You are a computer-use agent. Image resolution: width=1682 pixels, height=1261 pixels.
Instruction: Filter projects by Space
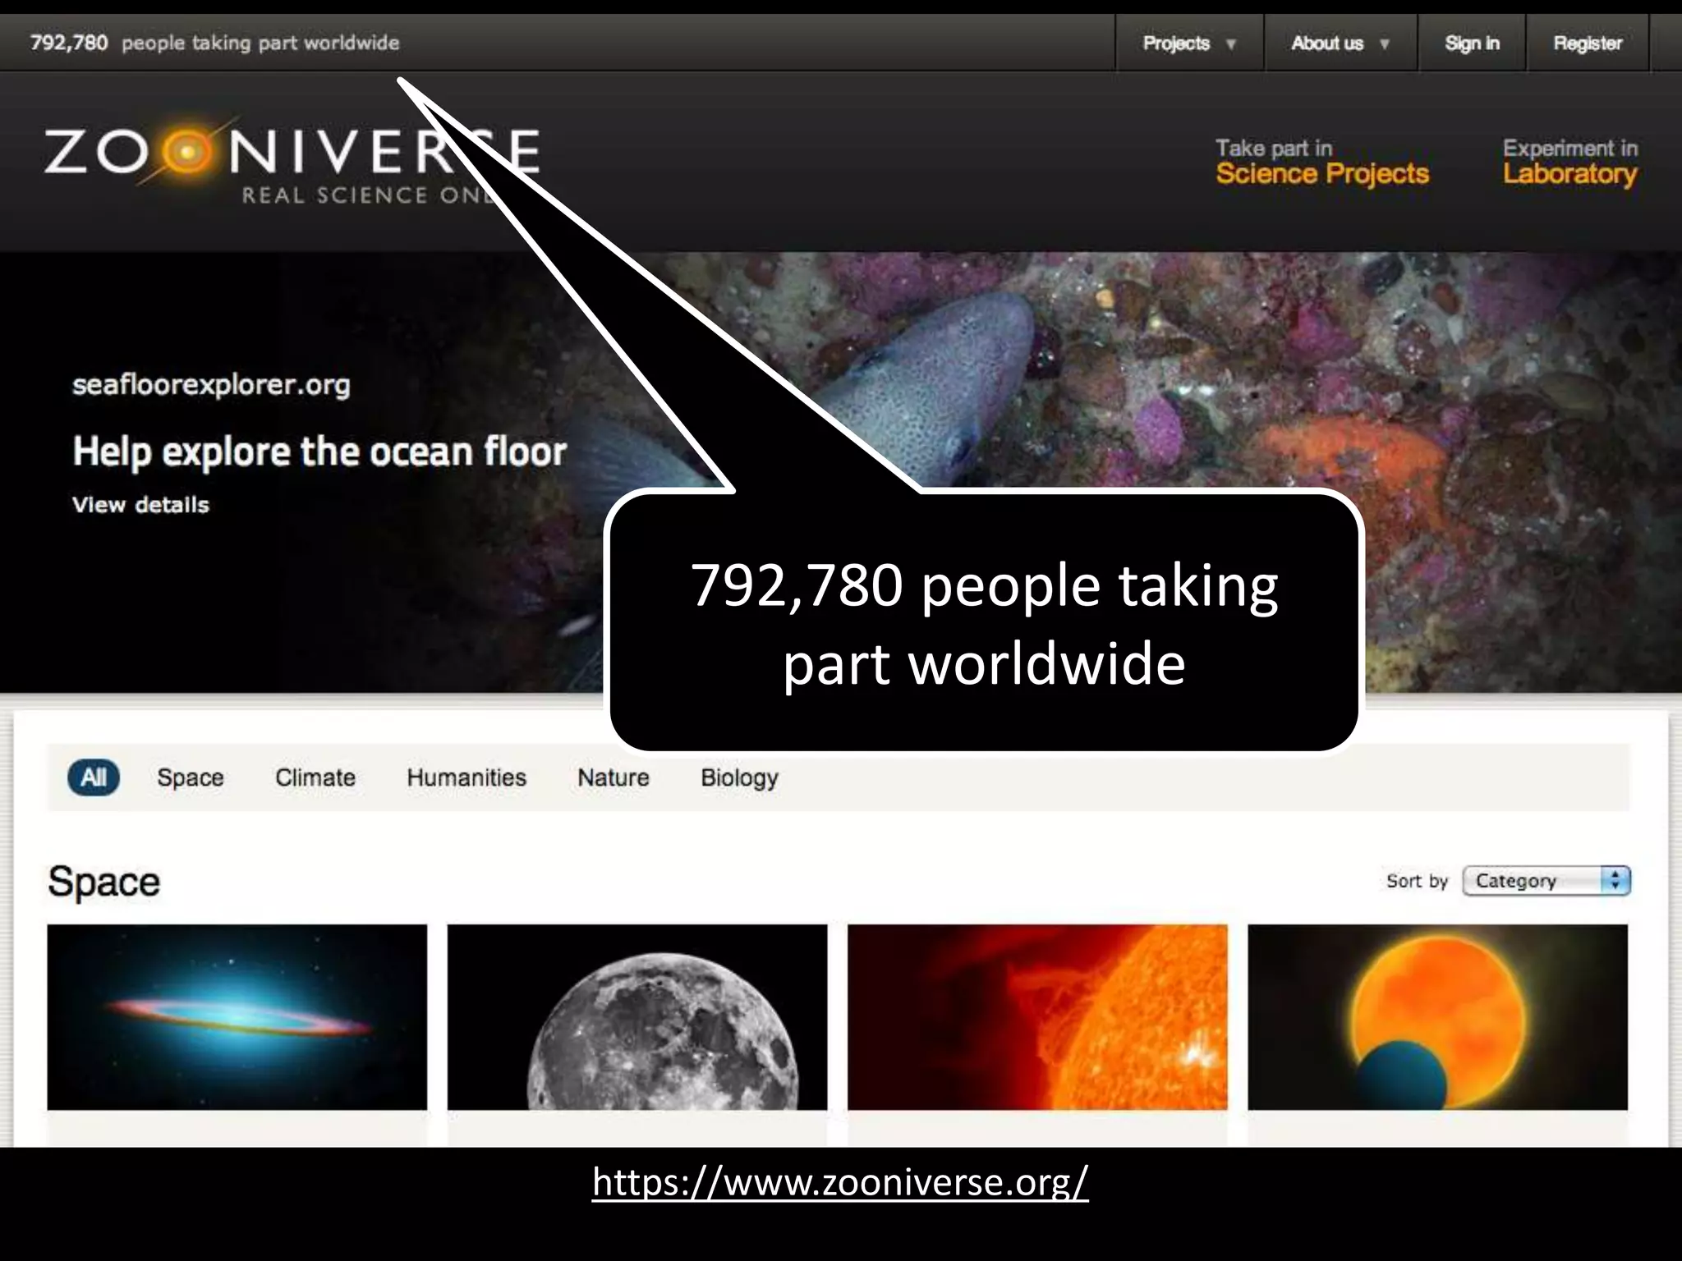click(190, 777)
